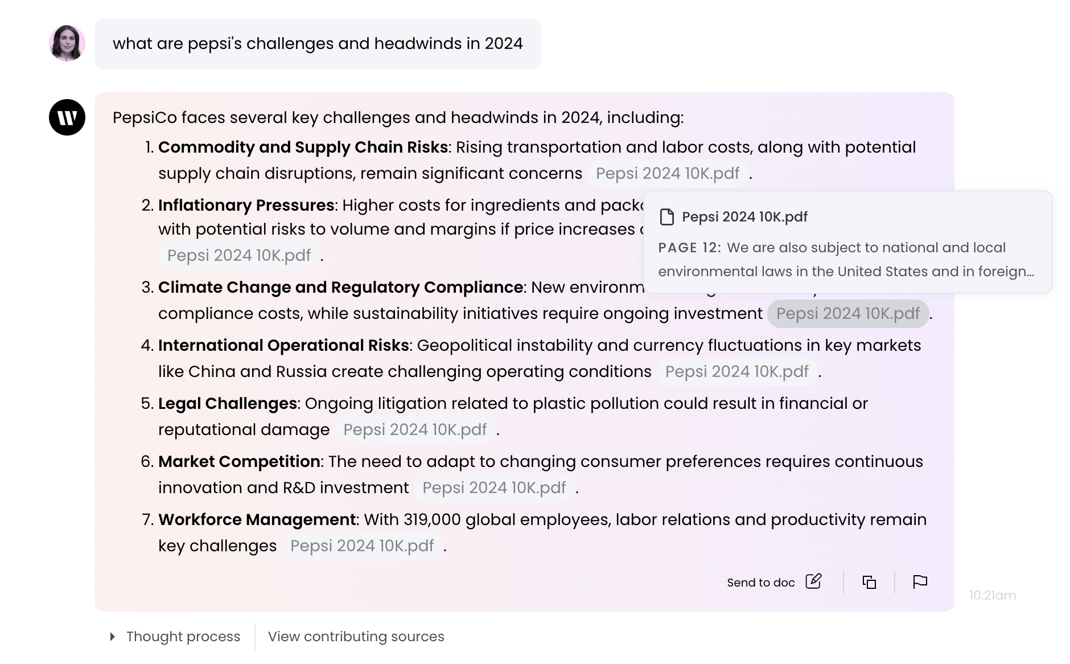1070x664 pixels.
Task: Open the Pepsi 2024 10K.pdf citation for Commodity and Supply Chain Risks
Action: [668, 173]
